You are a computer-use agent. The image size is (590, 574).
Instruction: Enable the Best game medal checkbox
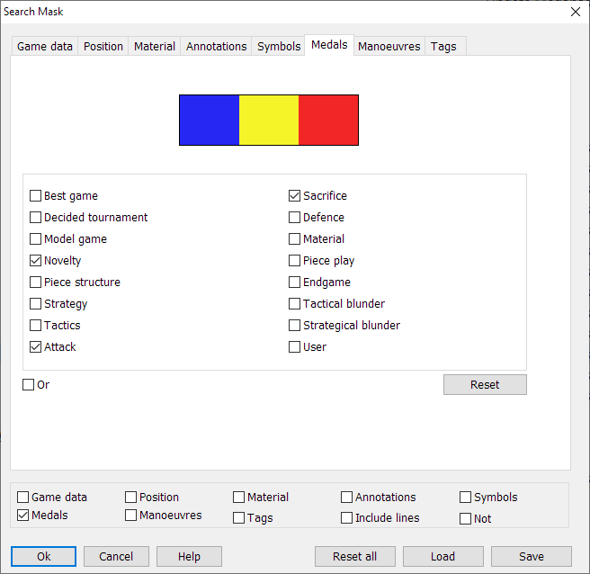[35, 196]
